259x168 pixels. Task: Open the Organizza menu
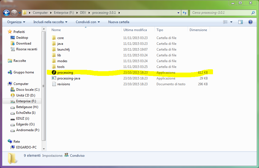point(16,22)
